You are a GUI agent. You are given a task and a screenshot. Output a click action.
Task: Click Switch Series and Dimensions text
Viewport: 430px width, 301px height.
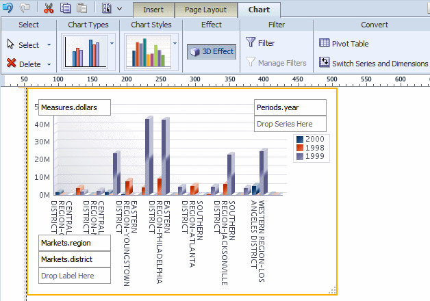[380, 64]
